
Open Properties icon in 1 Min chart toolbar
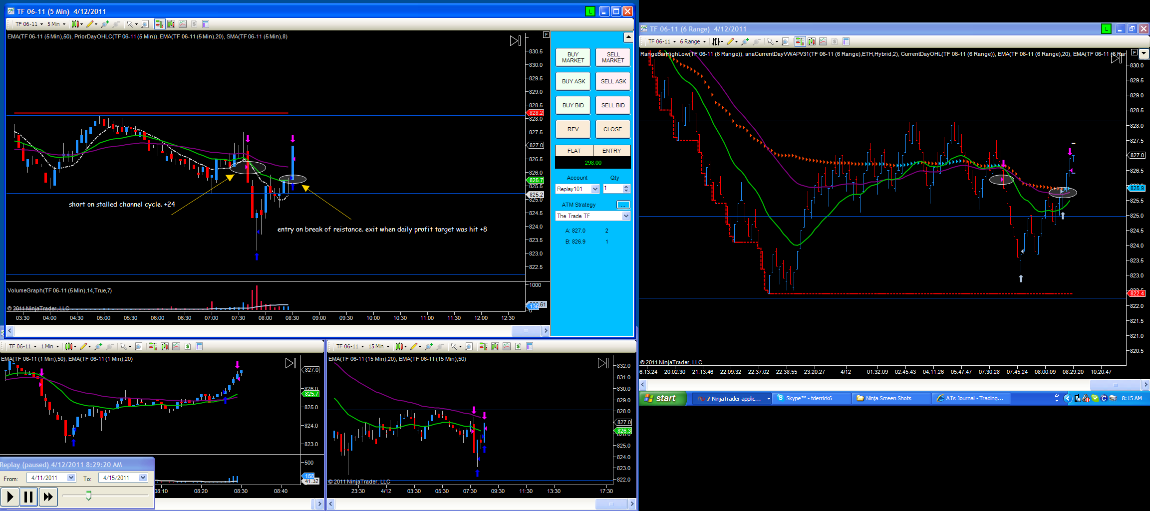click(199, 346)
